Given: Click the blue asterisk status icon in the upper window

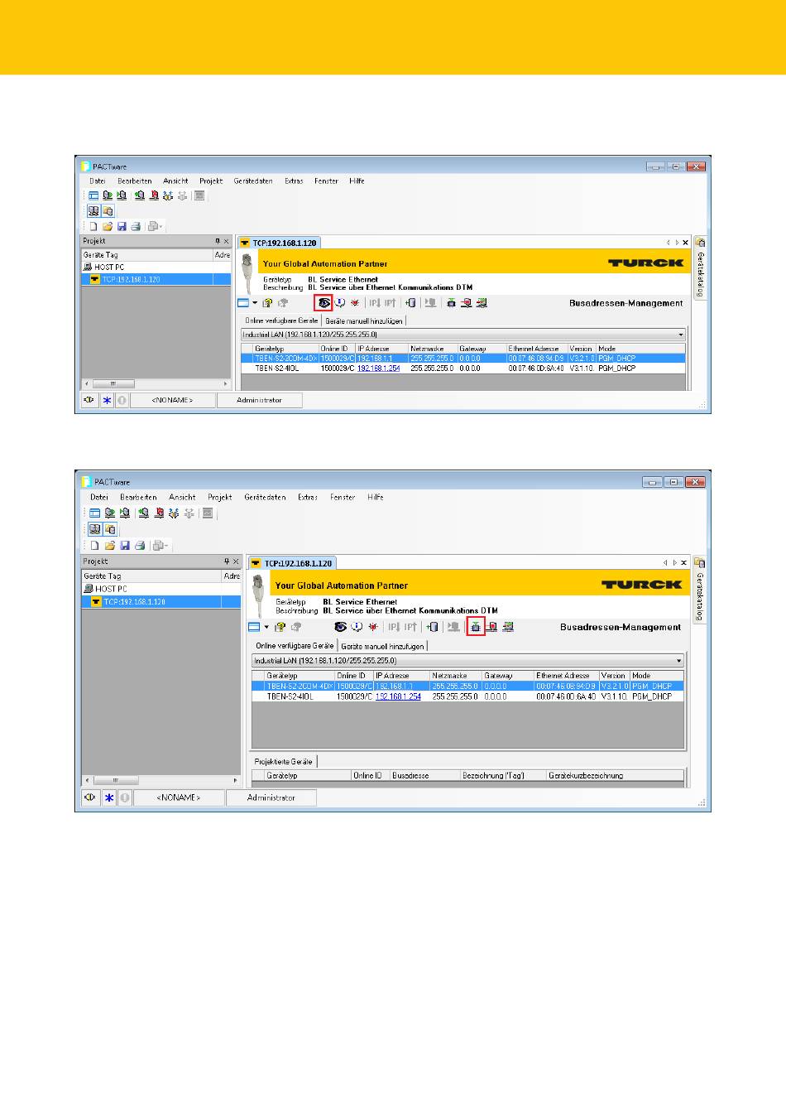Looking at the screenshot, I should point(106,400).
